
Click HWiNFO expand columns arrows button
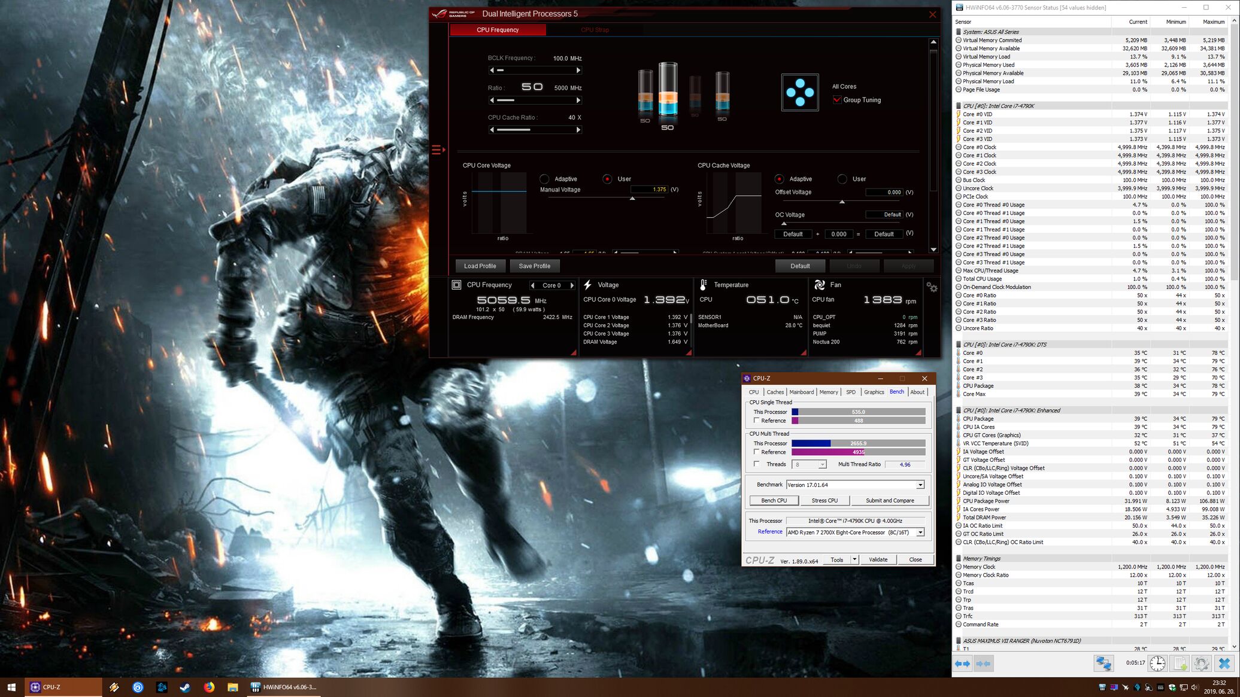pyautogui.click(x=962, y=663)
